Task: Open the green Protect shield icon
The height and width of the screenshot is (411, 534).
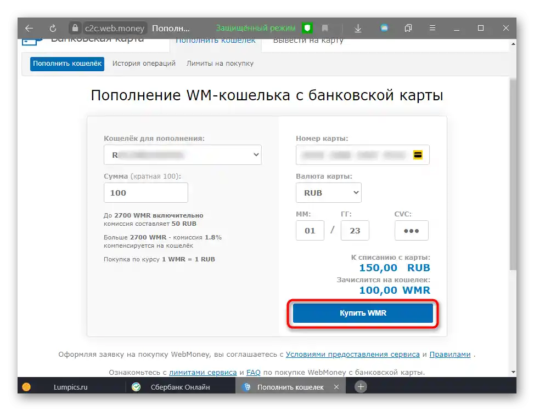Action: pyautogui.click(x=307, y=28)
